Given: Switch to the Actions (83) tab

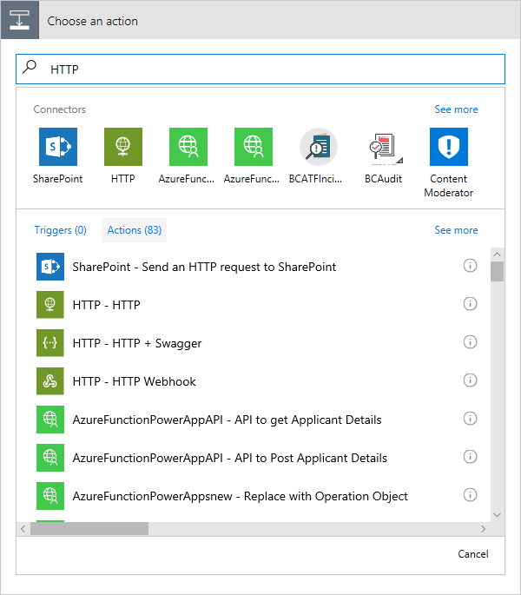Looking at the screenshot, I should (x=135, y=230).
